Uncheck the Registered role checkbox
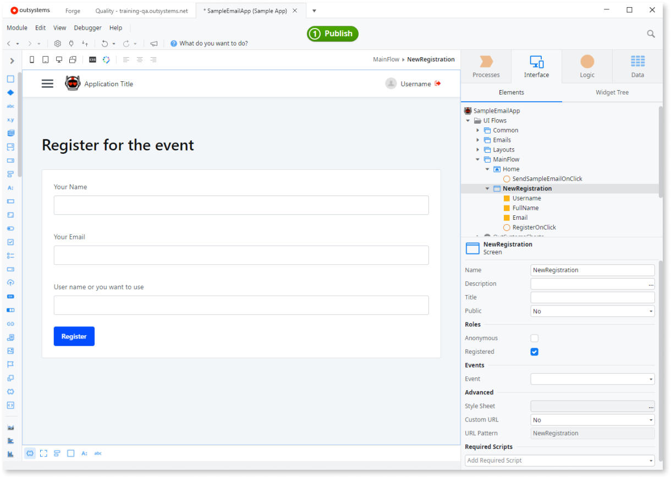 [x=534, y=352]
